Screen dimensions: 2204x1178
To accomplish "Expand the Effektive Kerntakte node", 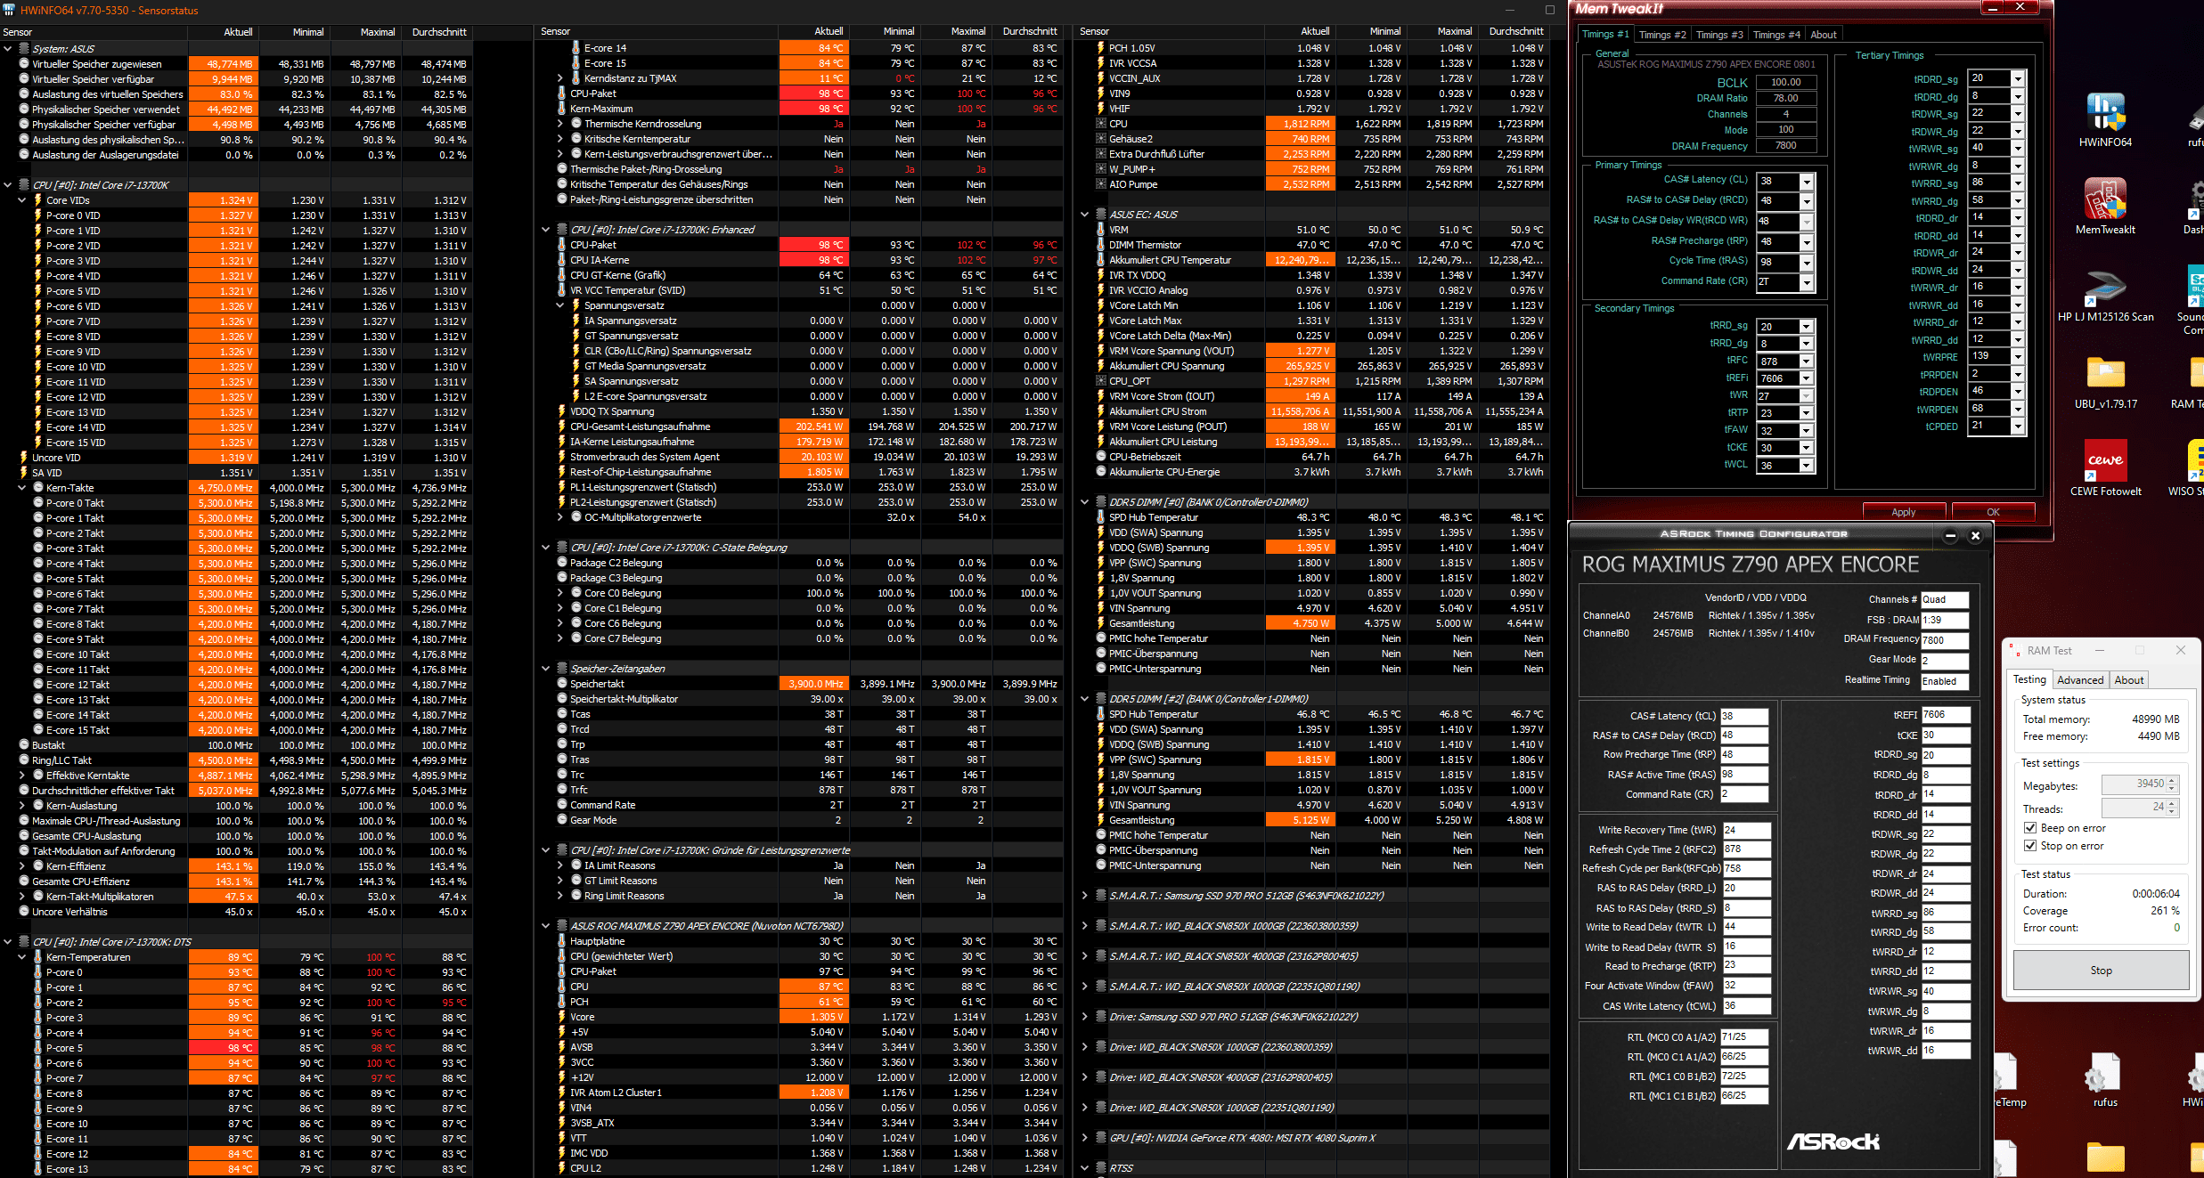I will pos(22,776).
